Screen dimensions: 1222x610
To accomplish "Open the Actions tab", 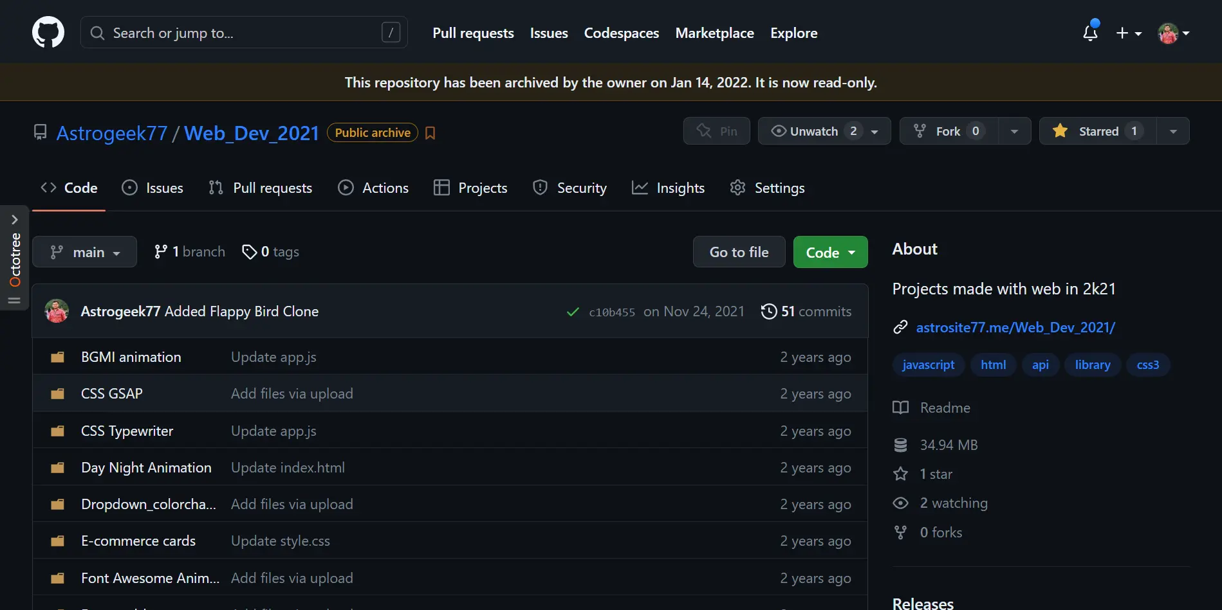I will 374,188.
